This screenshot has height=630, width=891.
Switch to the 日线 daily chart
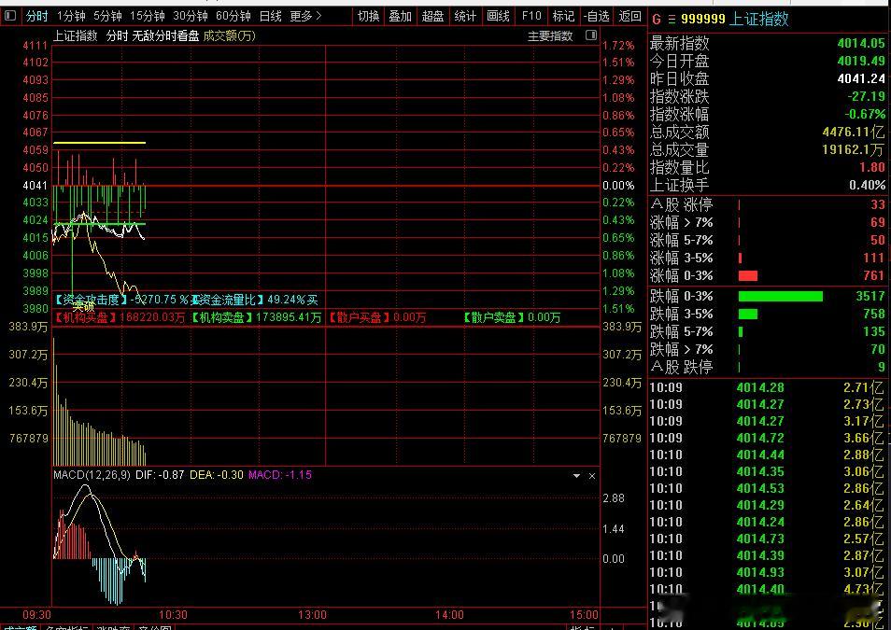[271, 17]
